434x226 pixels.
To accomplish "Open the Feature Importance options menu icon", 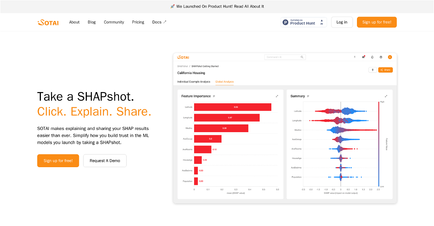I will (214, 96).
